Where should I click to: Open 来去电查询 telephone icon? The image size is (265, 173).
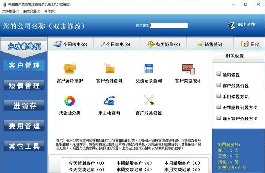click(110, 101)
